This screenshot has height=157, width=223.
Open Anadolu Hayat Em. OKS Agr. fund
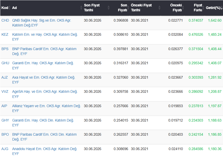coord(45,151)
